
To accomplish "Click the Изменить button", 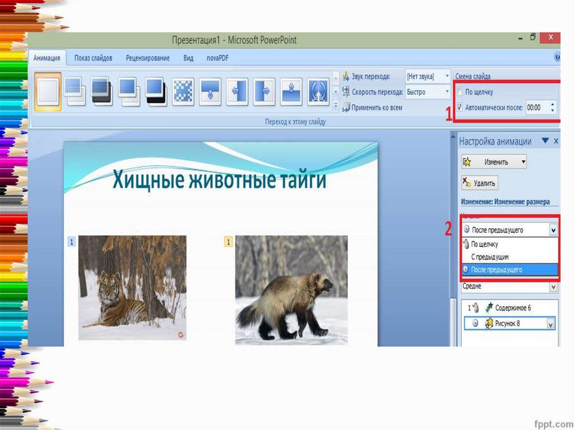I will pyautogui.click(x=494, y=162).
